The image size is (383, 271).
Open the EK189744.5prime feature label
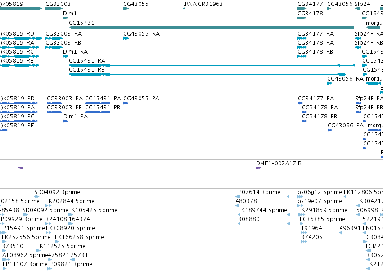262,210
